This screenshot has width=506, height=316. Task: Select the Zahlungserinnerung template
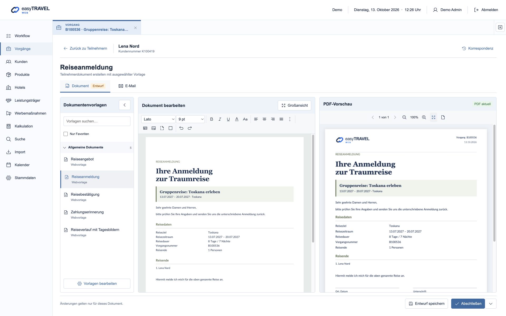pyautogui.click(x=97, y=215)
